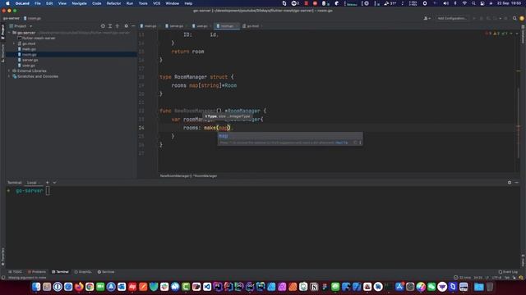Image resolution: width=526 pixels, height=295 pixels.
Task: Open user.go editor tab
Action: (201, 26)
